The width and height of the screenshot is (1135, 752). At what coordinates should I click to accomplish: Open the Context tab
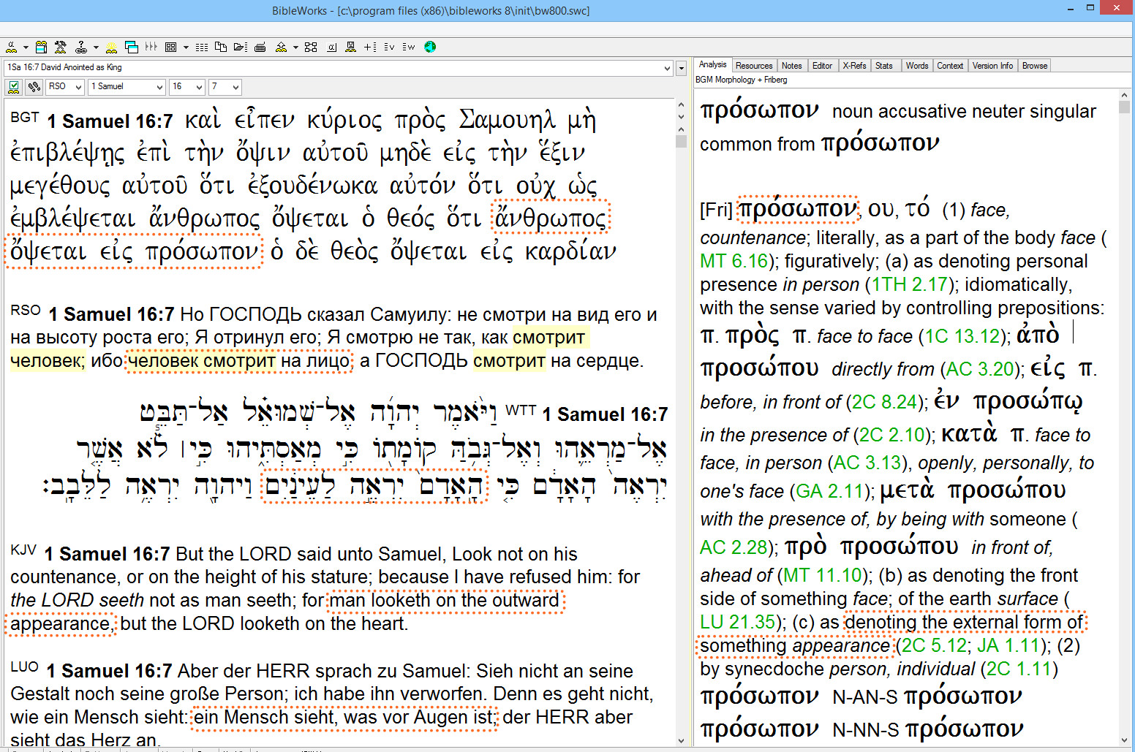point(950,66)
